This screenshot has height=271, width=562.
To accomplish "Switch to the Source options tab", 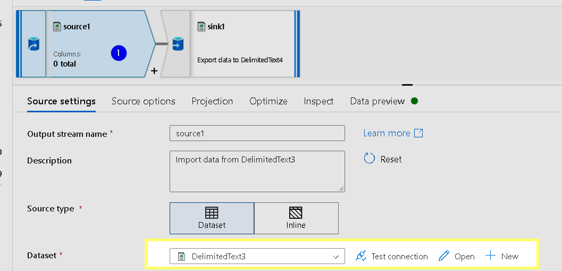I will 144,101.
